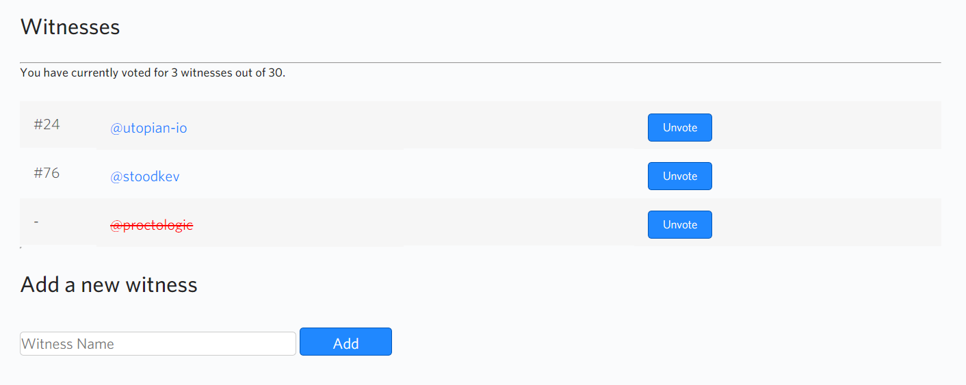This screenshot has height=385, width=966.
Task: Click the word "witnesses" in vote summary
Action: [x=206, y=72]
